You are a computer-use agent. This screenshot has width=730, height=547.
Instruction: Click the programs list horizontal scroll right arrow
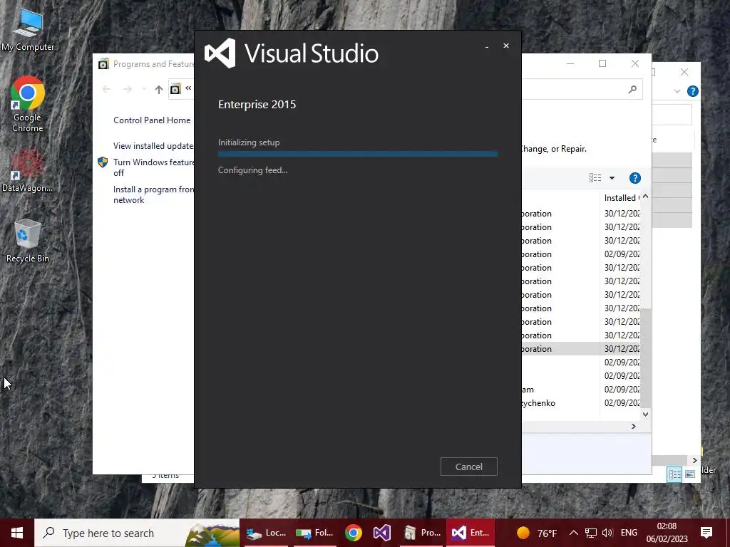tap(634, 426)
